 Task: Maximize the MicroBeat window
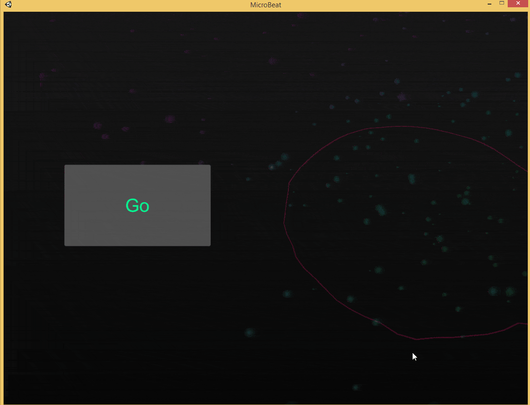[x=502, y=3]
